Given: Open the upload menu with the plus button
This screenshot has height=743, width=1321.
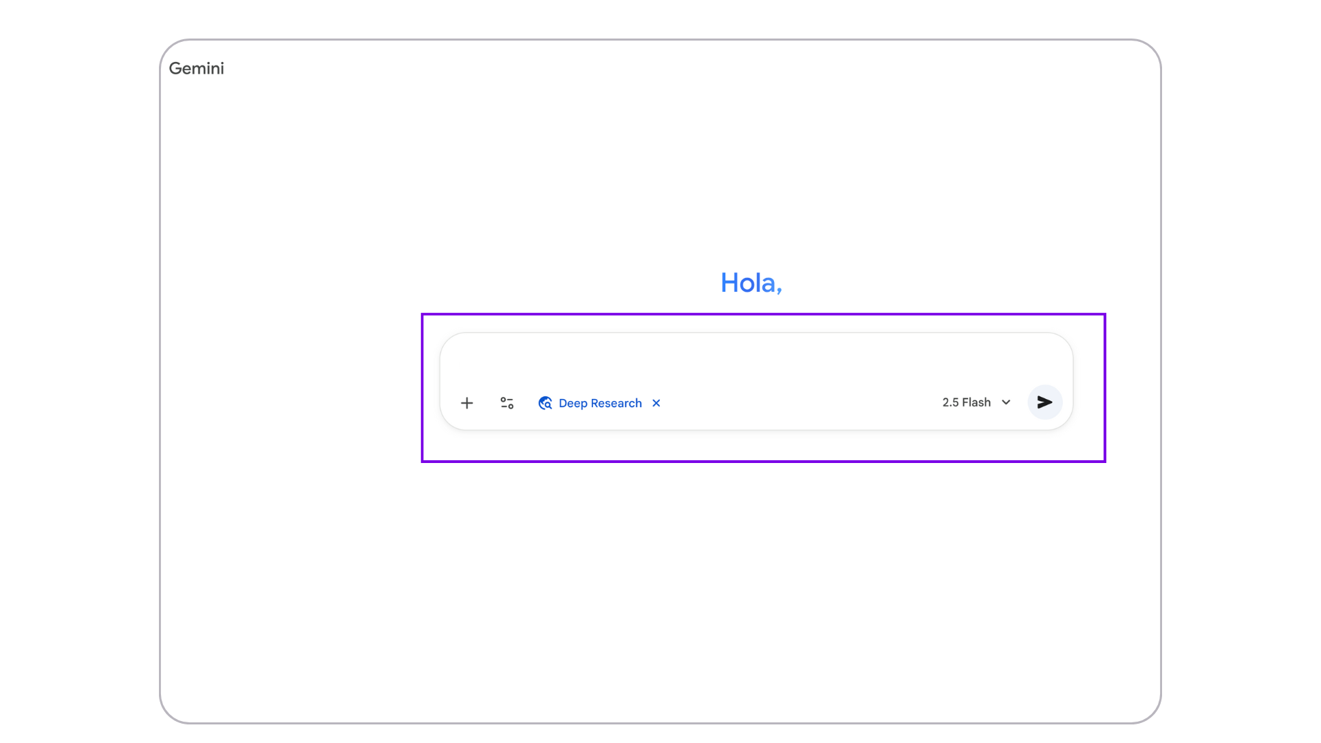Looking at the screenshot, I should click(466, 403).
